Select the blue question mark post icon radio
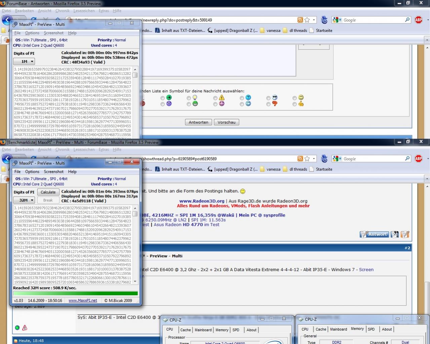 [242, 98]
